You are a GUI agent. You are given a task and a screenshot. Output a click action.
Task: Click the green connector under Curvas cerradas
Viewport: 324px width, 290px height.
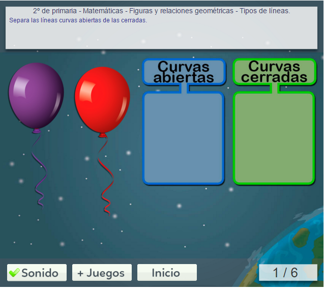click(x=274, y=89)
